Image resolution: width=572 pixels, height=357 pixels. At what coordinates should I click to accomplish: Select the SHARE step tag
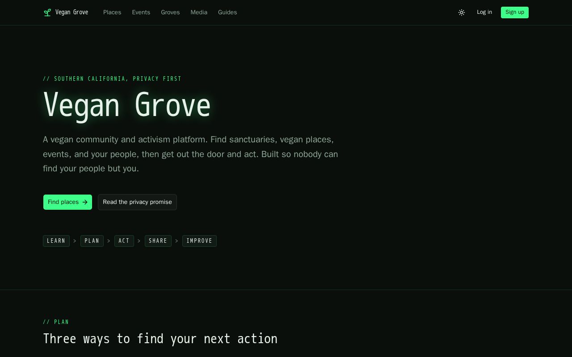pos(158,241)
